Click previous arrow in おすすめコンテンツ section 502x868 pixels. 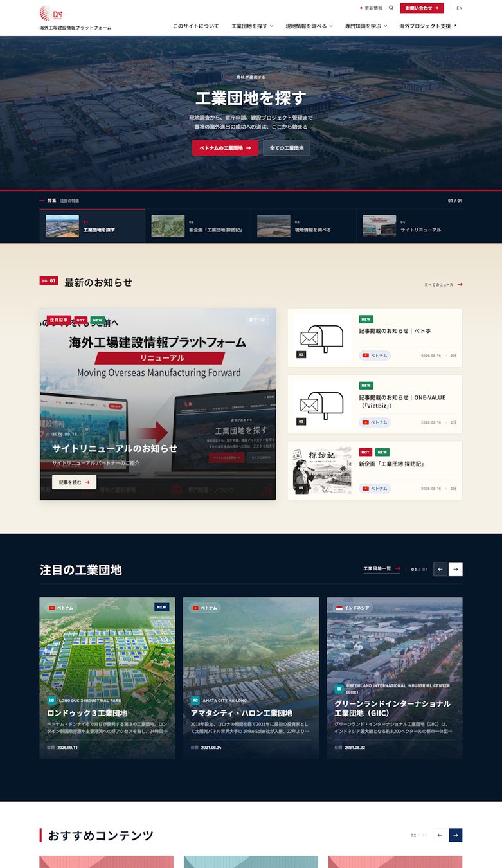pyautogui.click(x=440, y=835)
